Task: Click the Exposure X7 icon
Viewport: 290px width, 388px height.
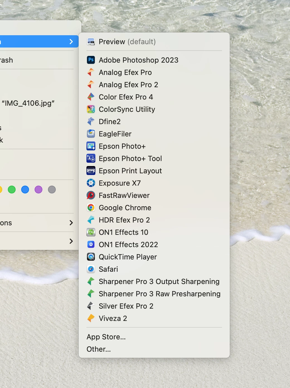Action: (x=91, y=183)
